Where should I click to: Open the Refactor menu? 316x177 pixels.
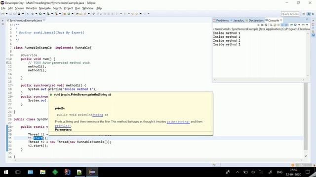(32, 8)
